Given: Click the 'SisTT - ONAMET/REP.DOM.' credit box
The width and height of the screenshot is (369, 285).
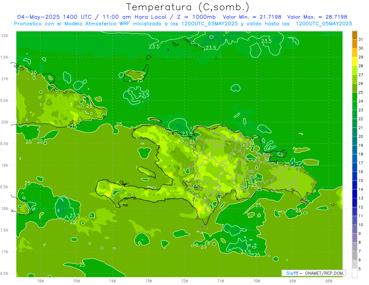Looking at the screenshot, I should pyautogui.click(x=314, y=273).
